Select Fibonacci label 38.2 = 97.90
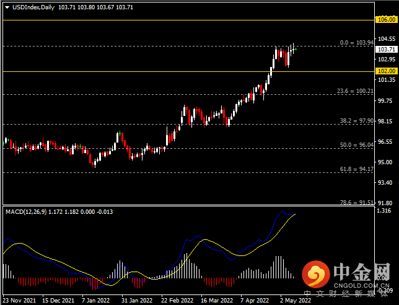Viewport: 399px width, 305px height. (x=357, y=121)
